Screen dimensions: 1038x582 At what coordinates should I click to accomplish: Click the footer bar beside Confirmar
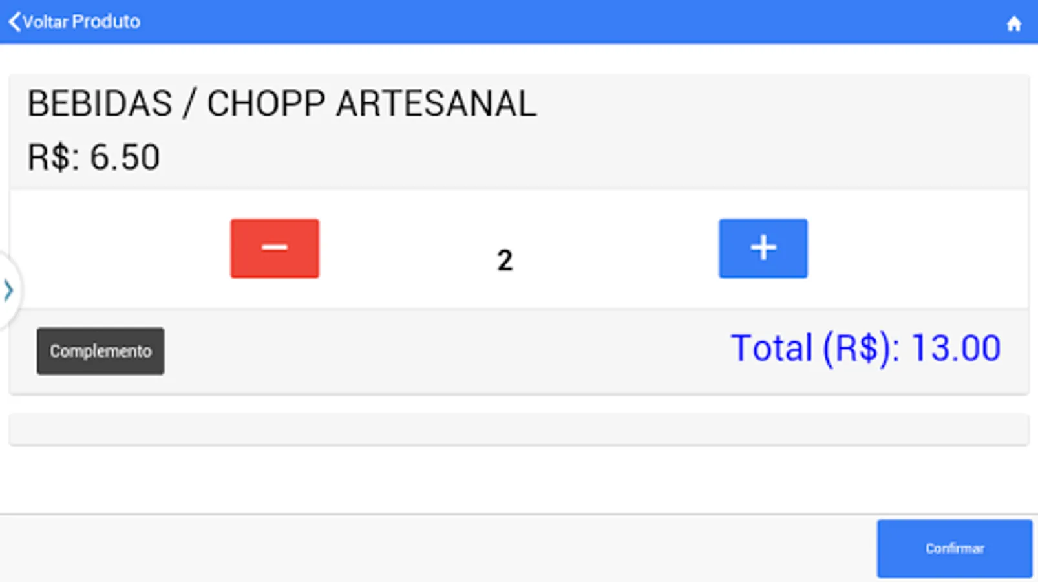pyautogui.click(x=438, y=548)
